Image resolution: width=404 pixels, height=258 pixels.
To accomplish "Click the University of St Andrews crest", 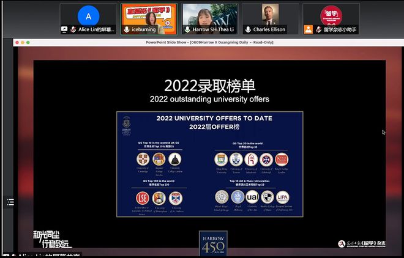I will coord(176,198).
